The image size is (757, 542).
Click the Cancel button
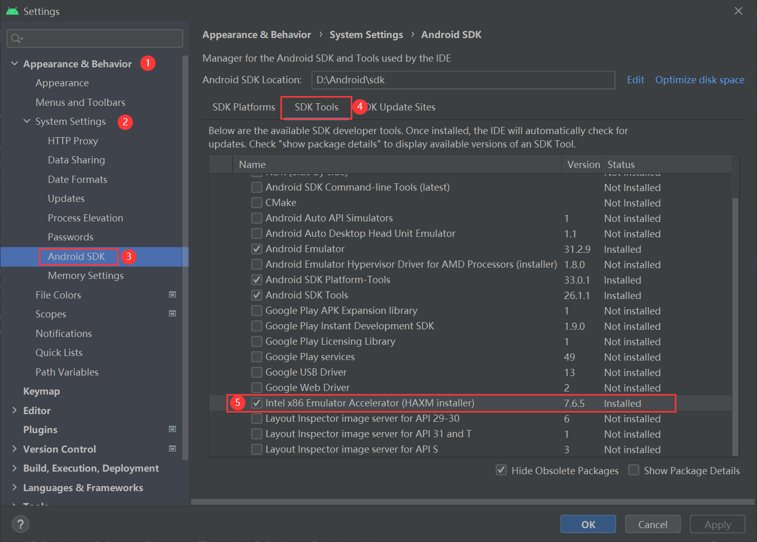[x=653, y=524]
